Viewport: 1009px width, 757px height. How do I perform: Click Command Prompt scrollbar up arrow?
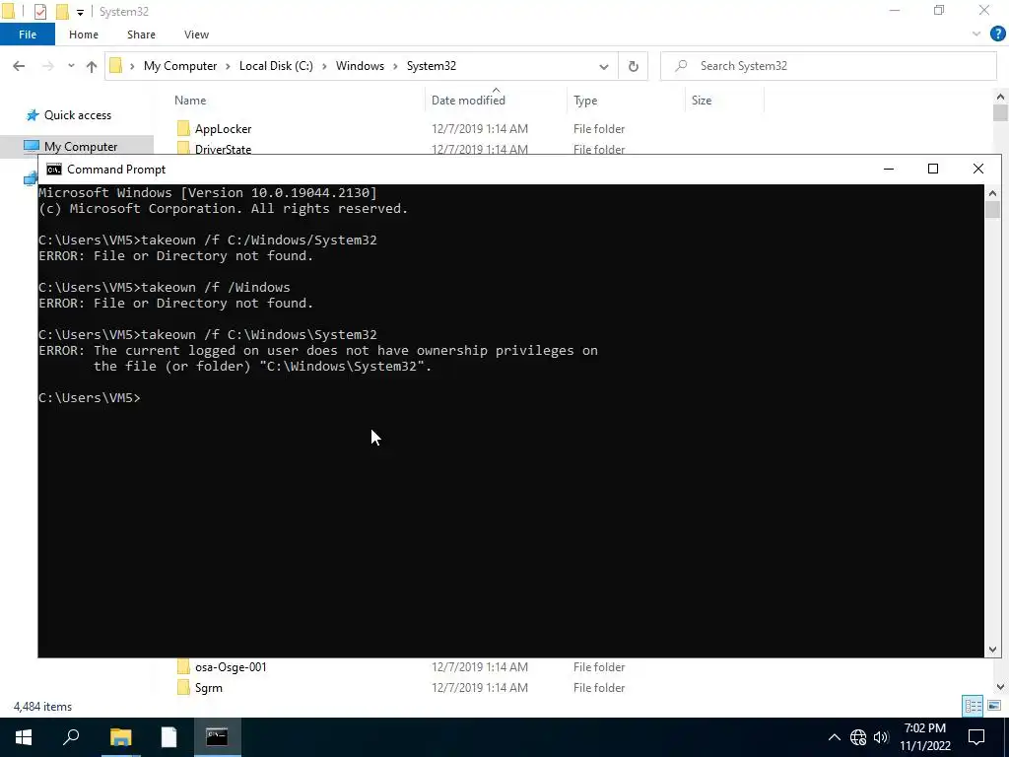(992, 192)
